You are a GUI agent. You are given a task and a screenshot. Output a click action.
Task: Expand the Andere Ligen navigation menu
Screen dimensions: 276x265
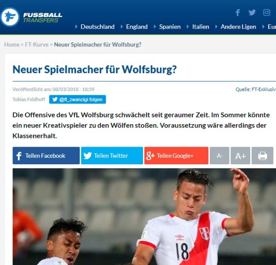(x=238, y=27)
